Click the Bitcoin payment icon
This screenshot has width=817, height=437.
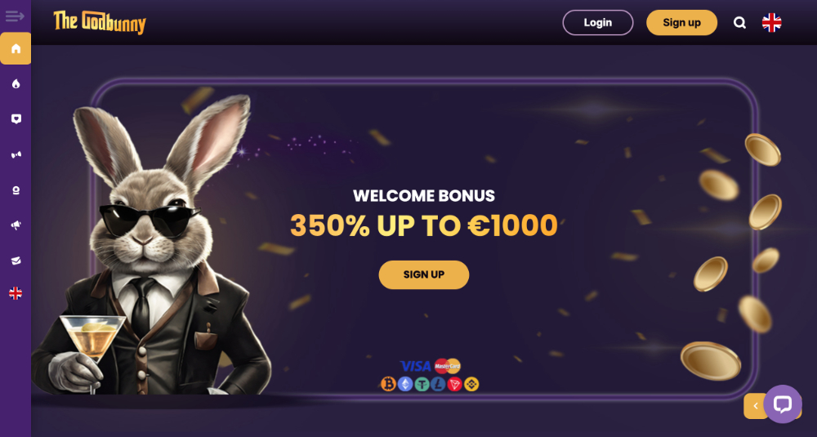388,385
